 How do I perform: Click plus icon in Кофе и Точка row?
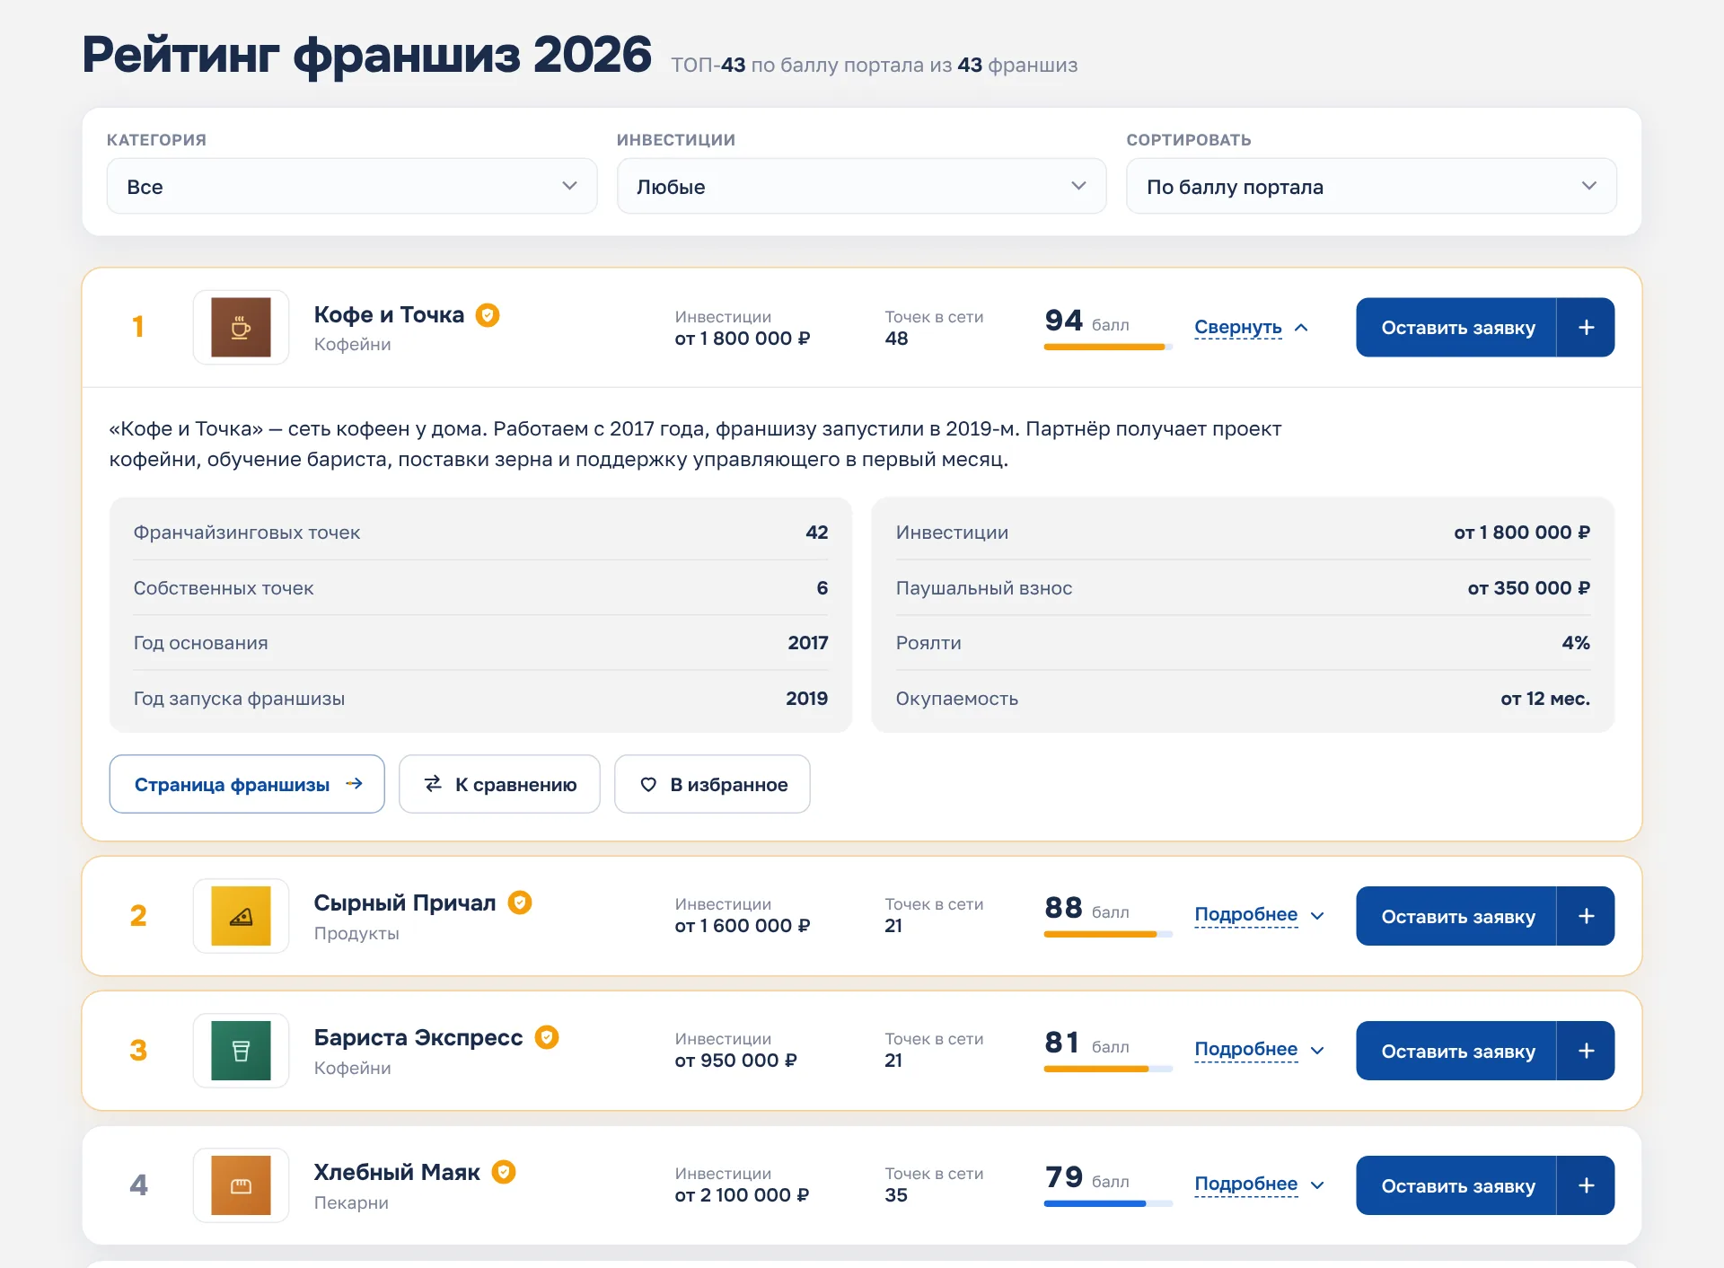tap(1586, 328)
